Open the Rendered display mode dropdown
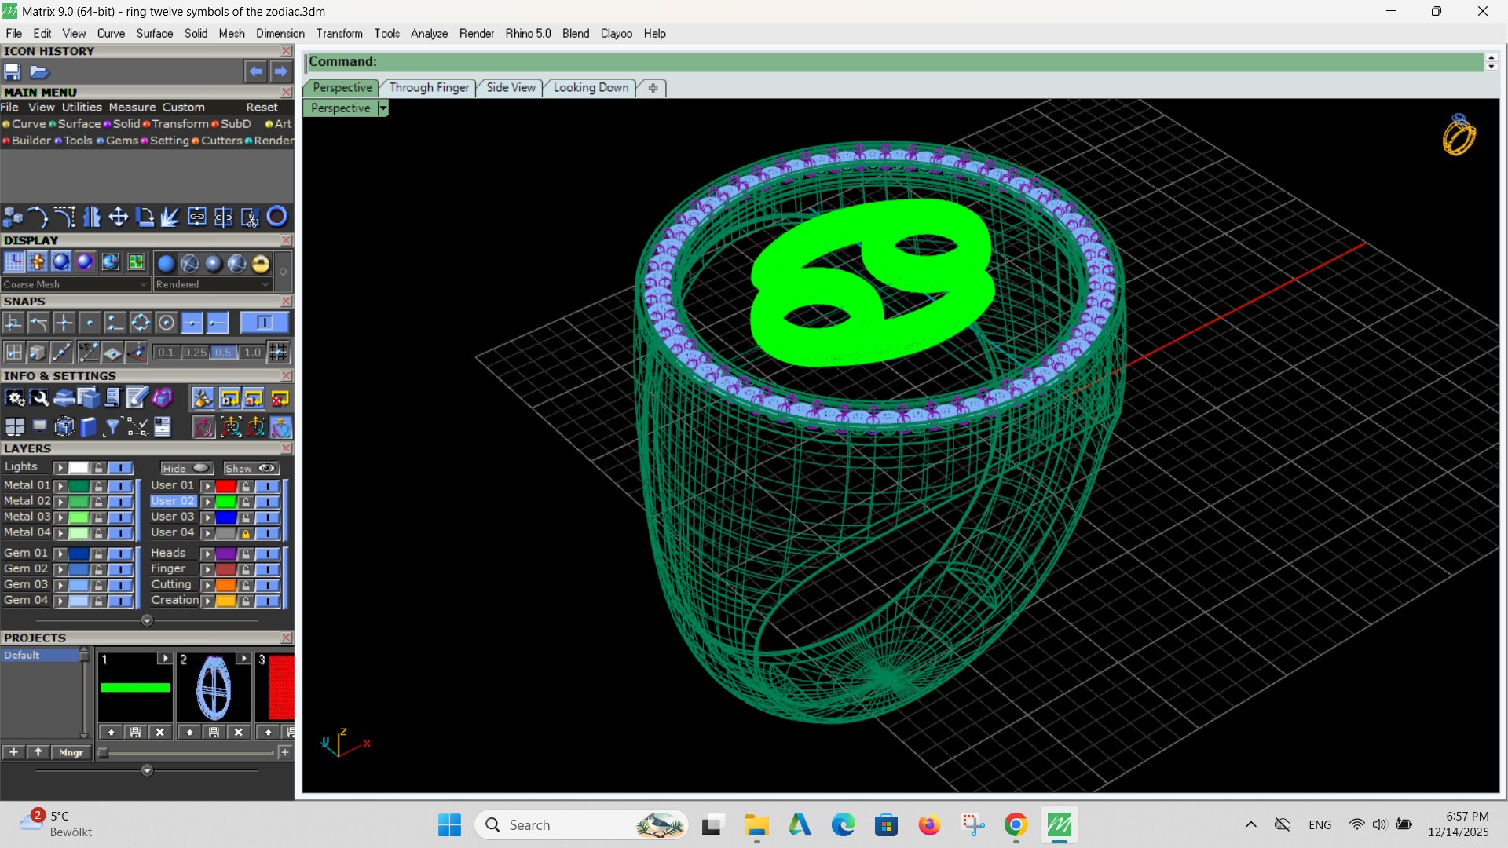The width and height of the screenshot is (1508, 848). (212, 284)
